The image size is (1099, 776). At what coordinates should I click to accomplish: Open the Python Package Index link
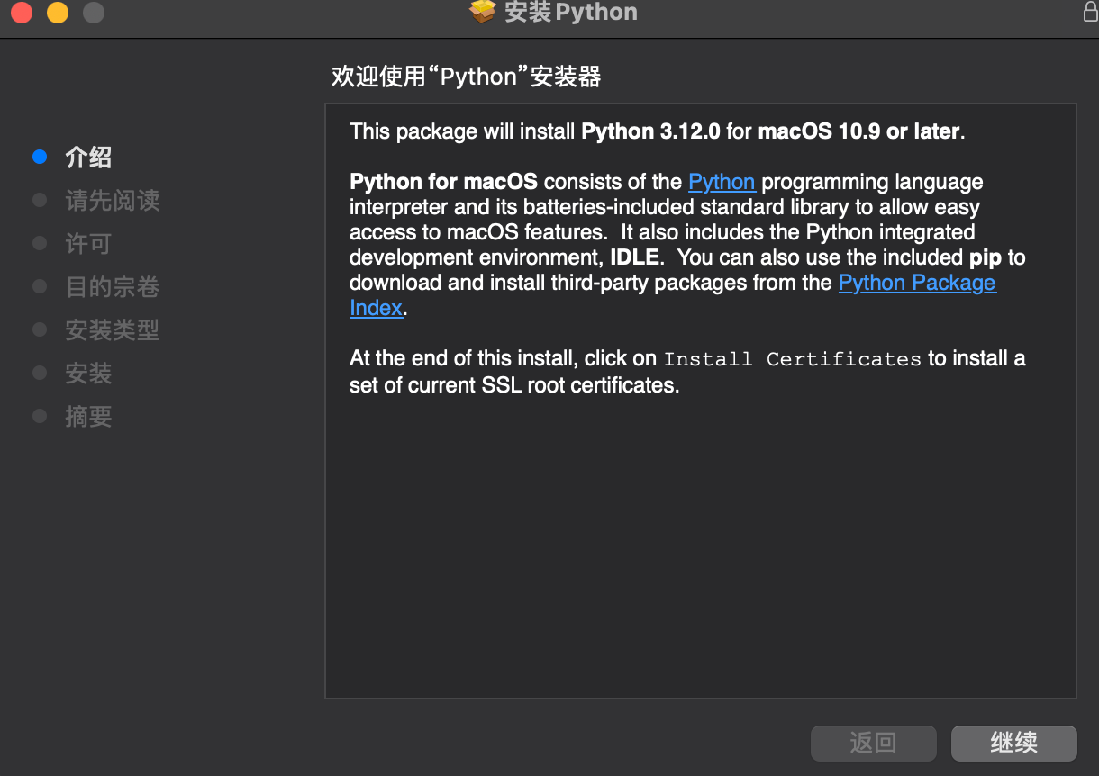(x=917, y=282)
